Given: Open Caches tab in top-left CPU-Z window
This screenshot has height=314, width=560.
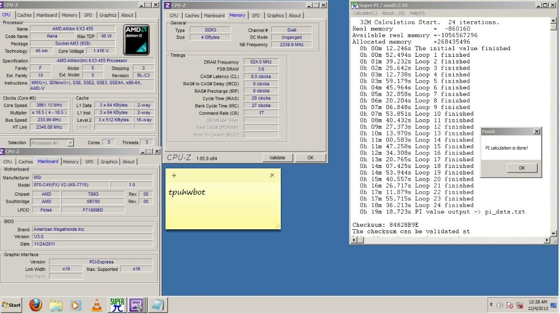Looking at the screenshot, I should point(24,15).
